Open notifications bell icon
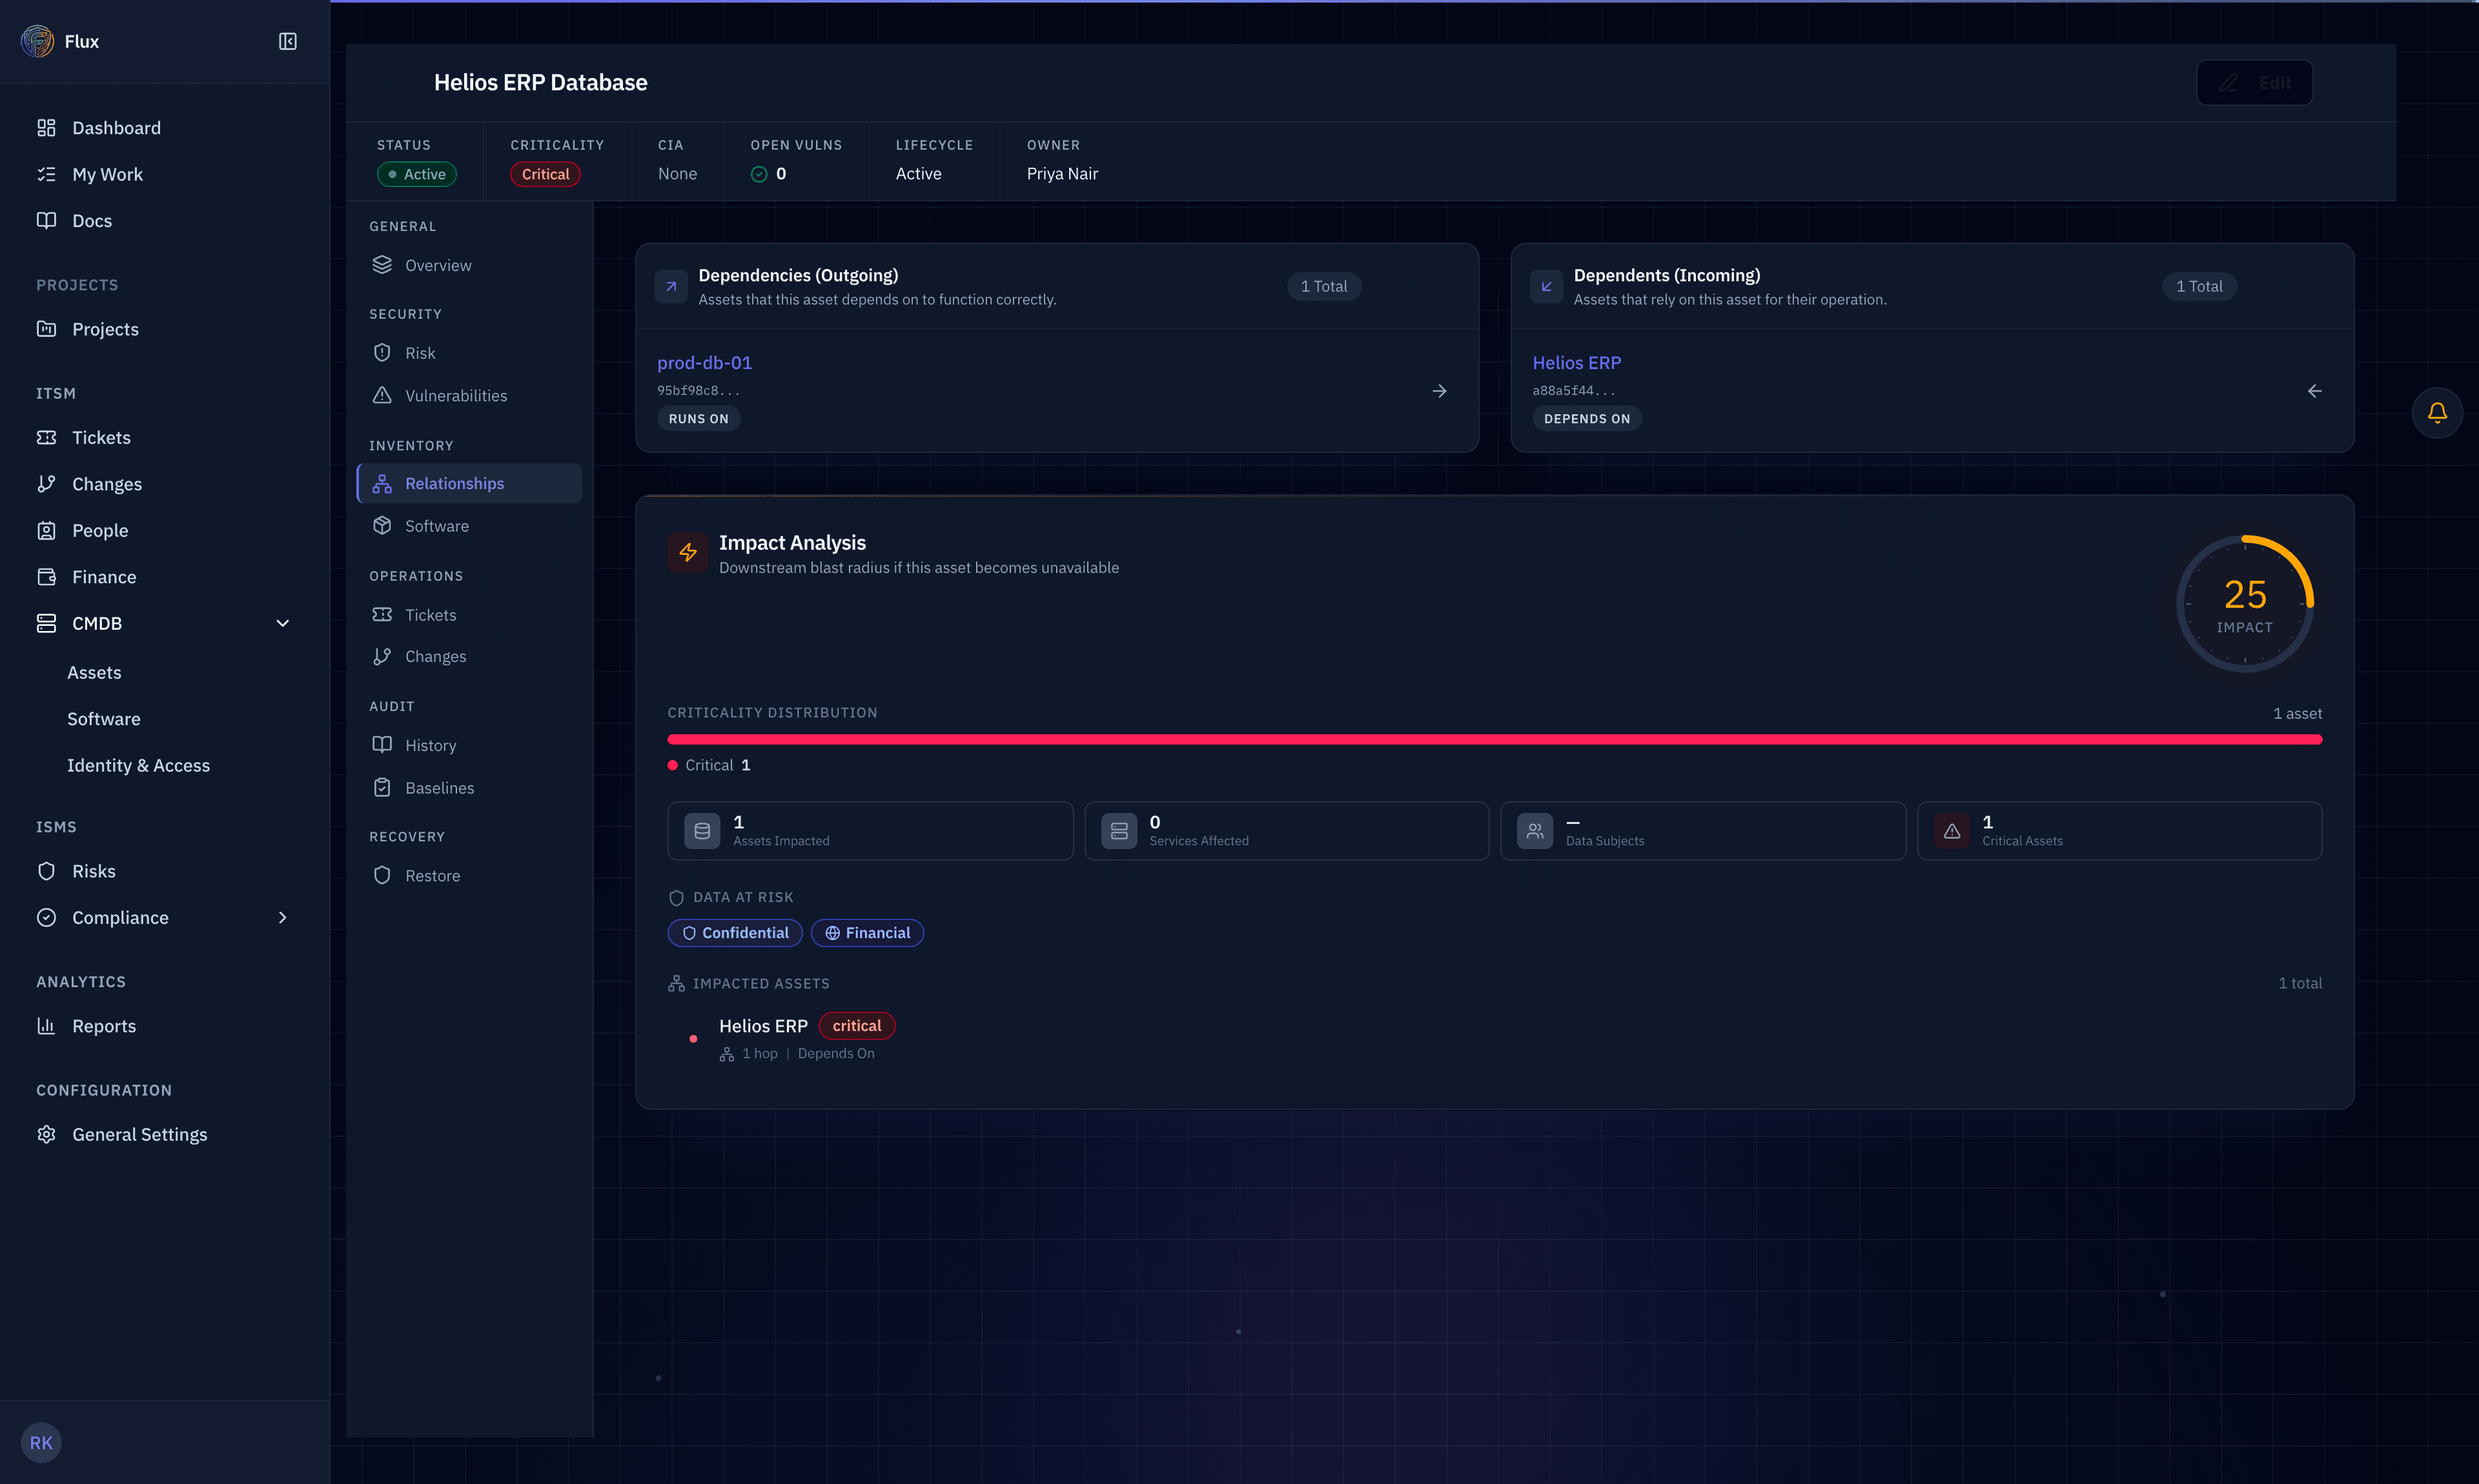Image resolution: width=2479 pixels, height=1484 pixels. (x=2437, y=412)
